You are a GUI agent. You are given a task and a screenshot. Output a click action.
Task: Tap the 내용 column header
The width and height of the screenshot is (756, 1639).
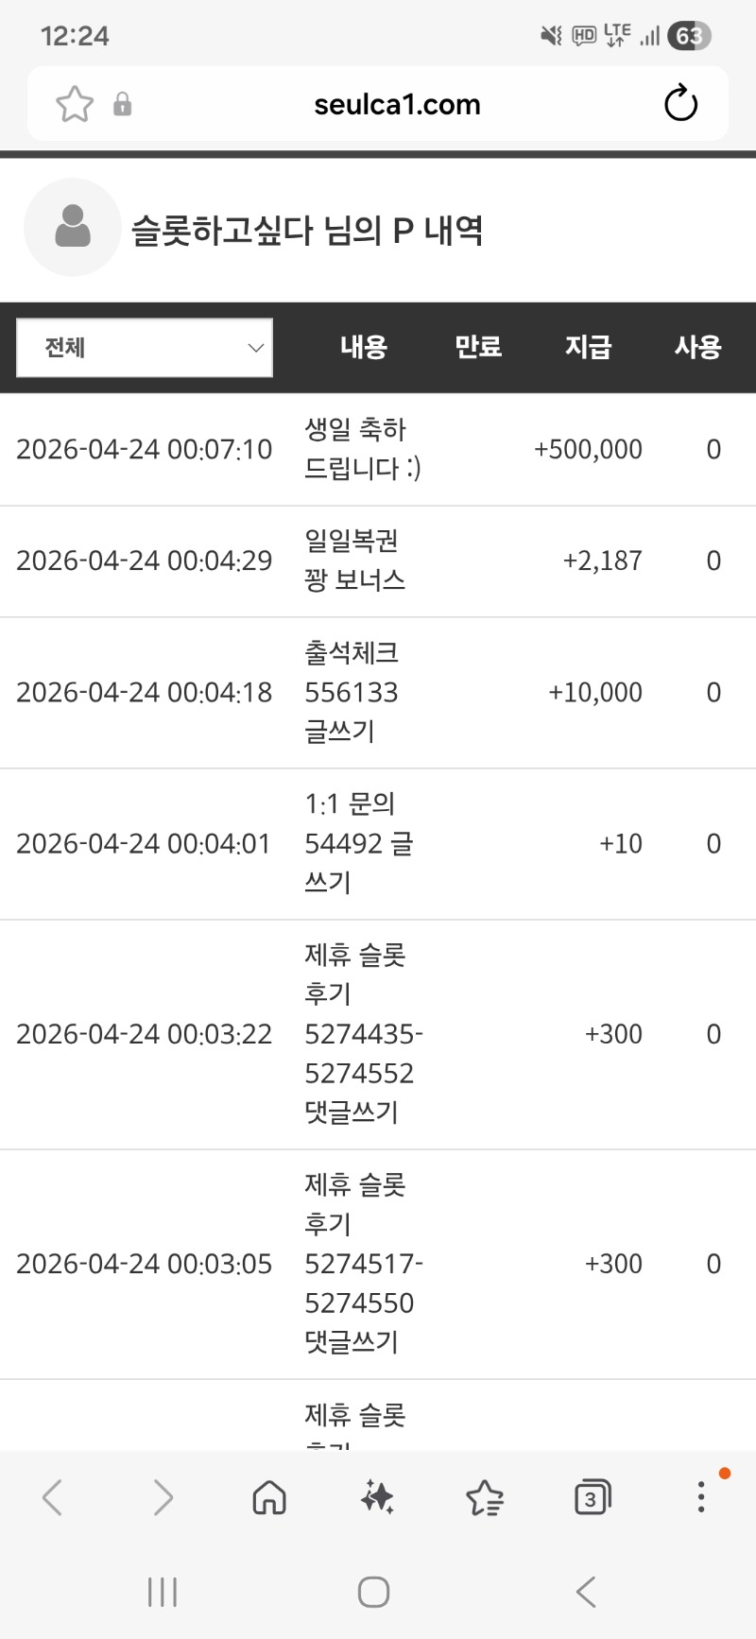point(364,347)
